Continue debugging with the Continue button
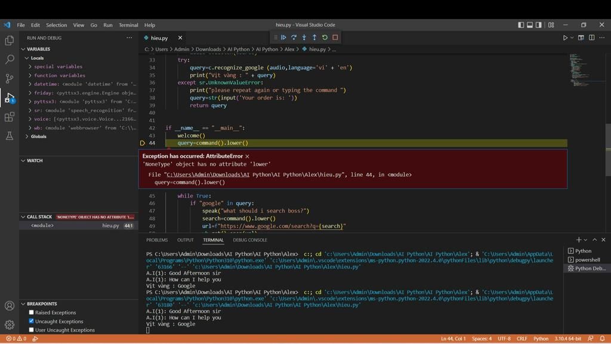The width and height of the screenshot is (611, 344). pyautogui.click(x=283, y=37)
